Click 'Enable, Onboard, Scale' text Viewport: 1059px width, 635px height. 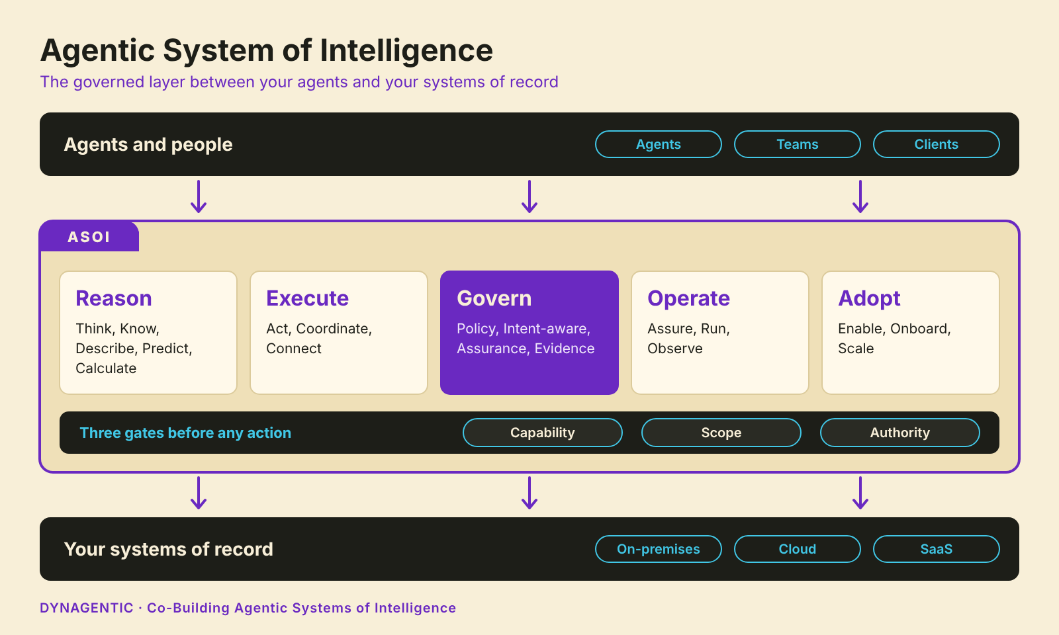894,339
